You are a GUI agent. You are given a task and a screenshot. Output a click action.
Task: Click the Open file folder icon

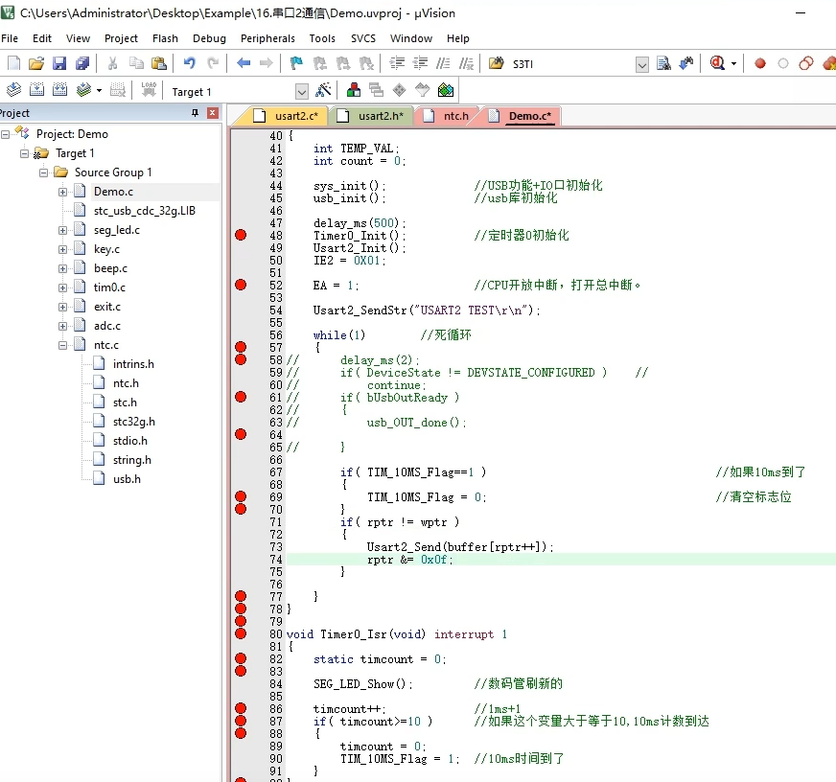36,63
